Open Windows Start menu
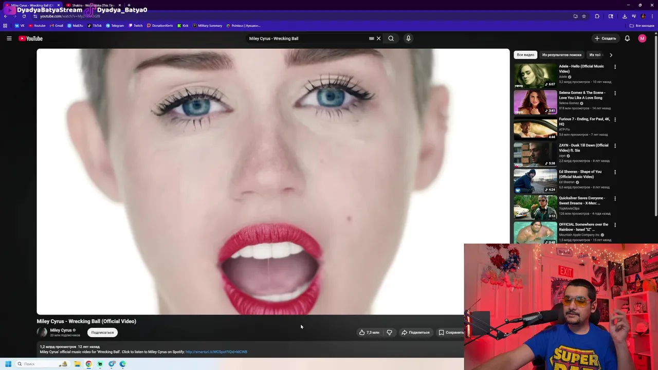The width and height of the screenshot is (658, 370). (x=8, y=364)
